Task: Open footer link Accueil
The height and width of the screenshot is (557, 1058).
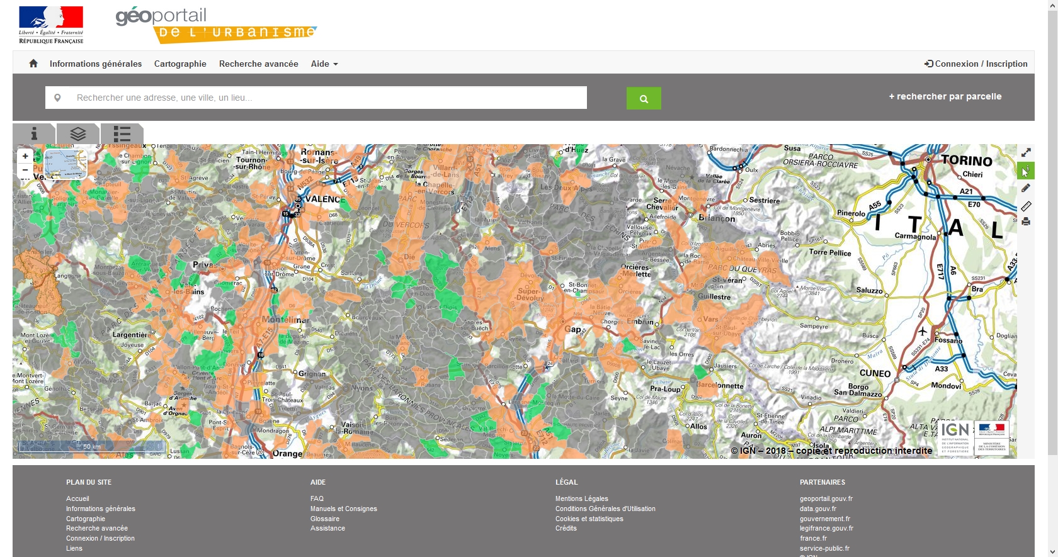Action: [77, 498]
